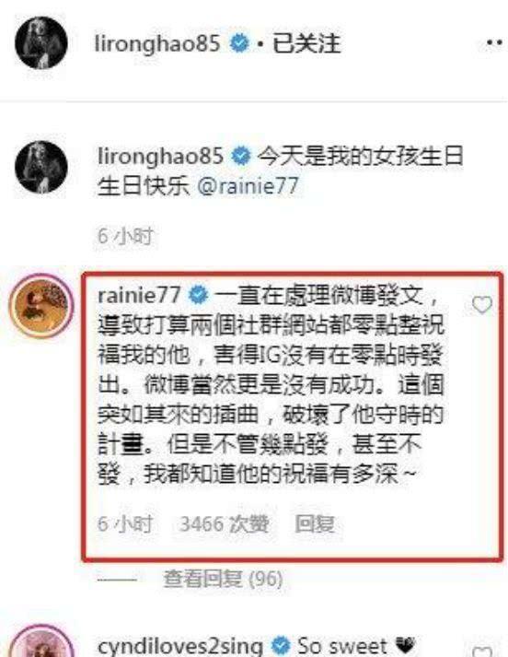The width and height of the screenshot is (508, 657).
Task: Open lironghao85 avatar beside caption
Action: point(41,167)
